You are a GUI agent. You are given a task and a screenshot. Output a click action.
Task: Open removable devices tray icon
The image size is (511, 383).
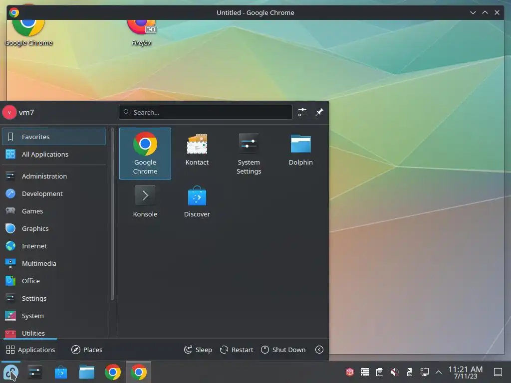click(x=410, y=372)
